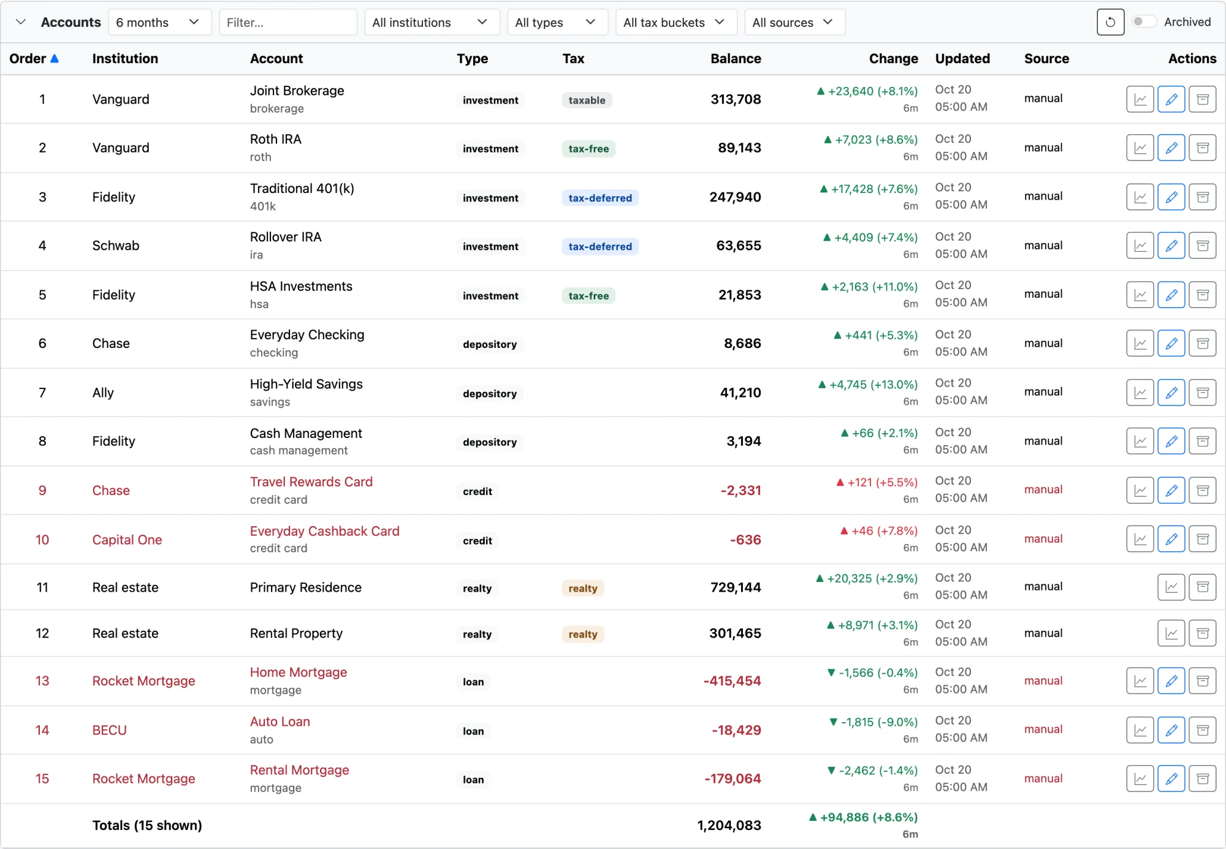This screenshot has height=849, width=1226.
Task: Show chart for High-Yield Savings
Action: [x=1140, y=393]
